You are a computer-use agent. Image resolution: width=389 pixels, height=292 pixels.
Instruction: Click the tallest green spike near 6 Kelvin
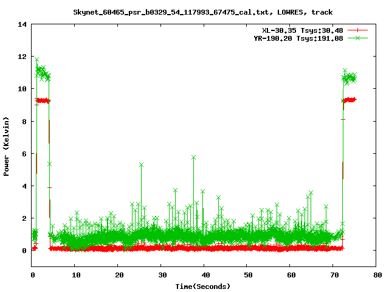(193, 158)
